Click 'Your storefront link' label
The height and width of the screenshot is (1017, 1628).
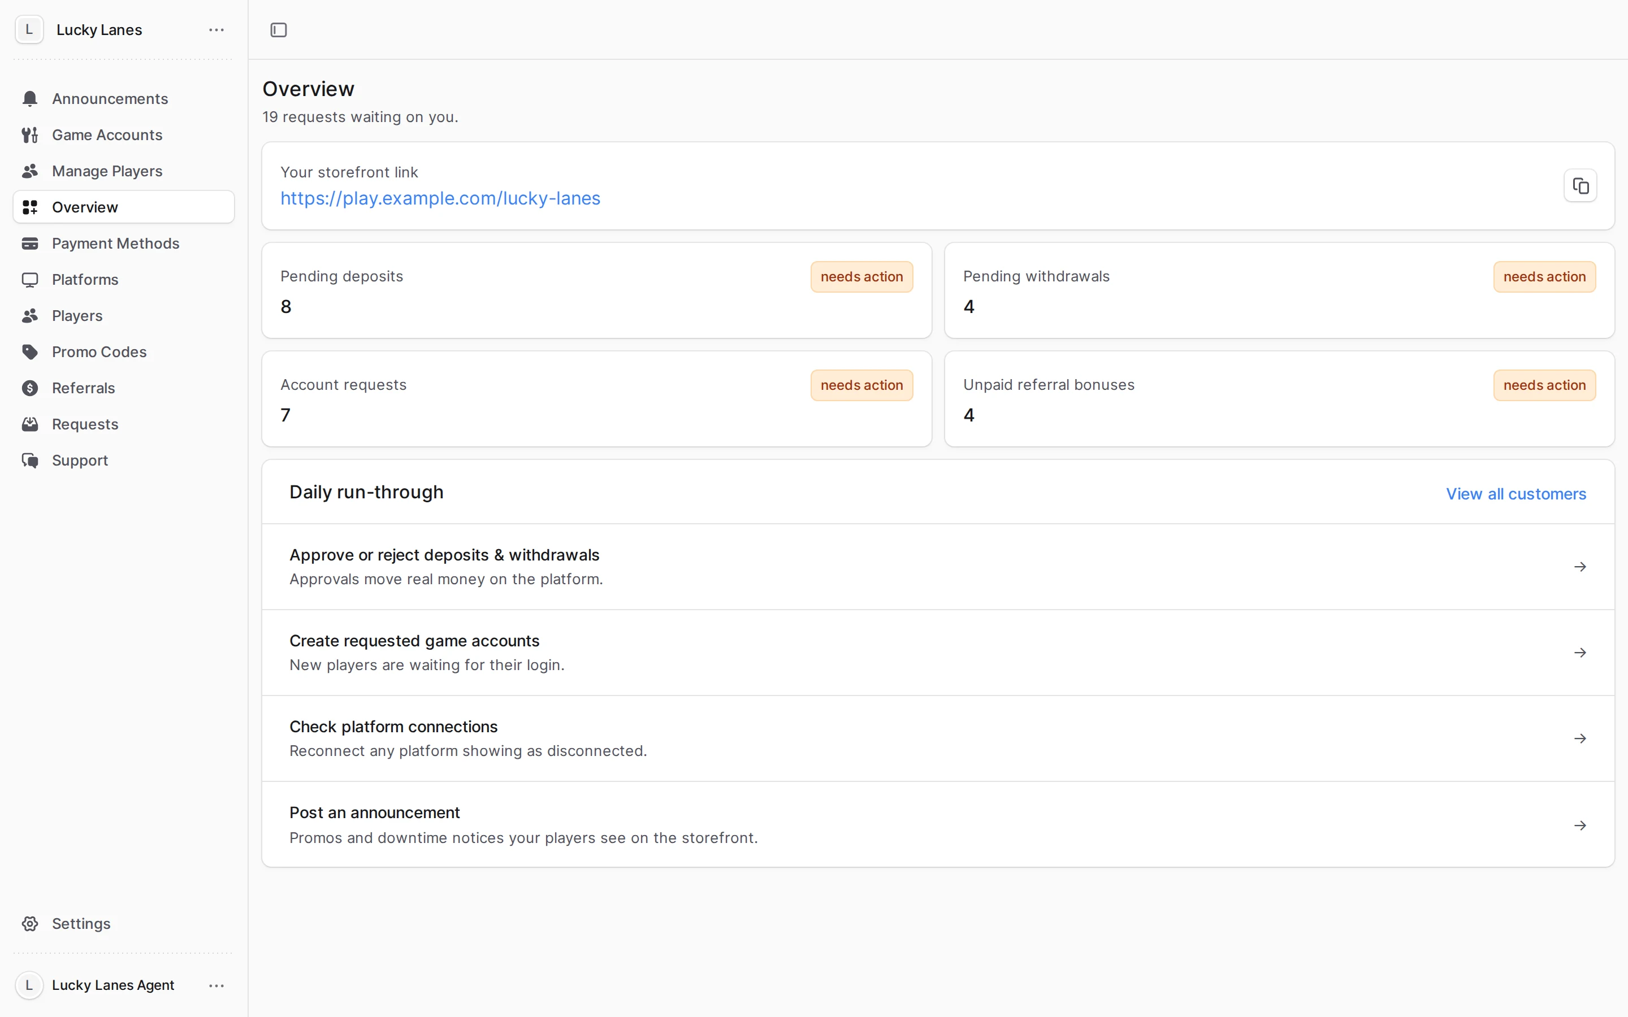[349, 172]
